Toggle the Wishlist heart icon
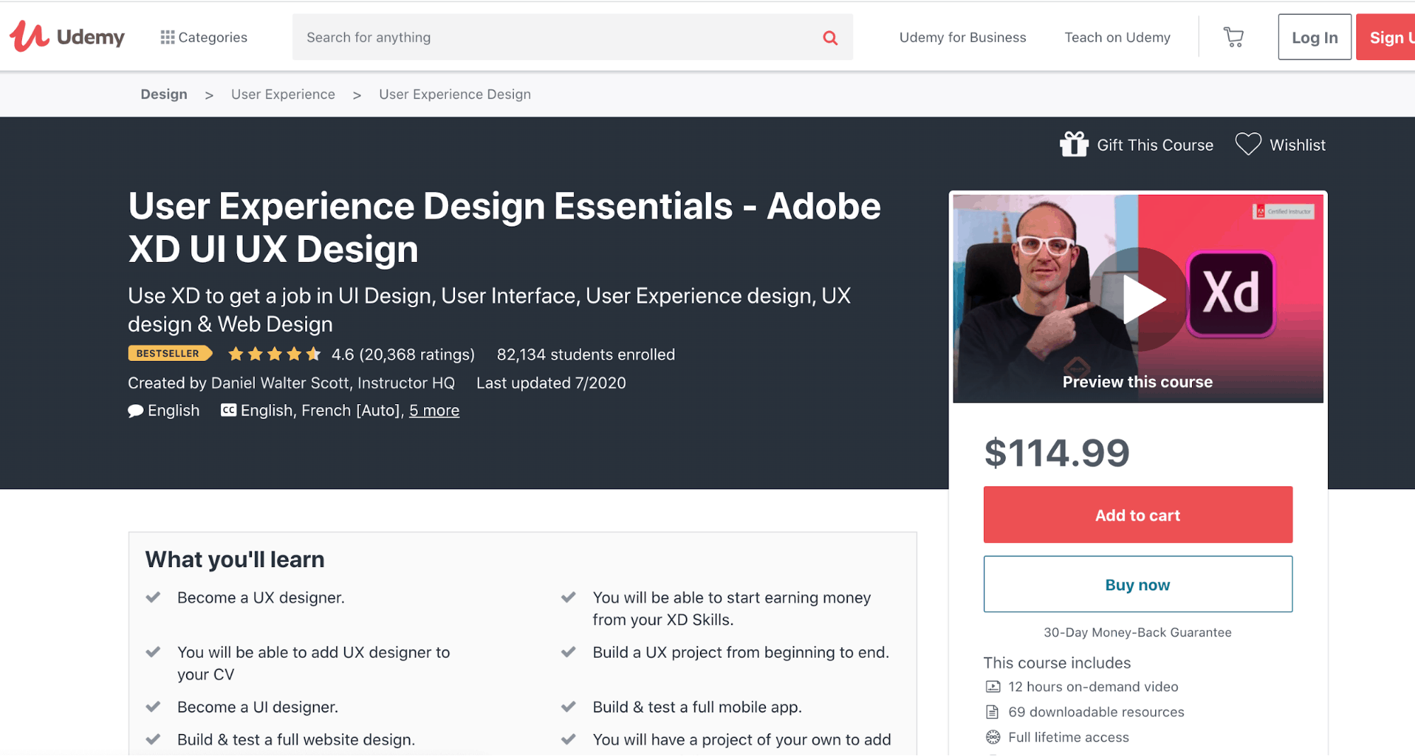 click(x=1248, y=144)
